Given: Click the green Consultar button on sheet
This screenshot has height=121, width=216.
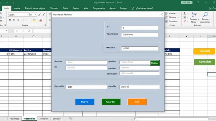Looking at the screenshot, I should (204, 62).
